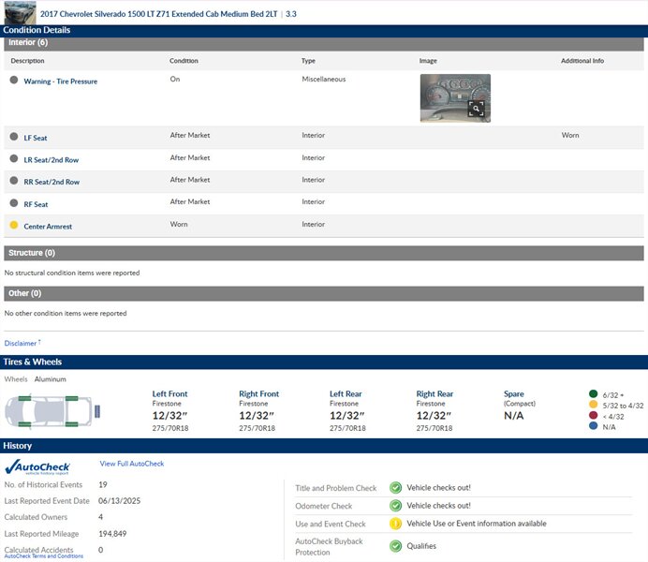Click the 3.3 condition grade value
The width and height of the screenshot is (648, 562).
click(291, 14)
